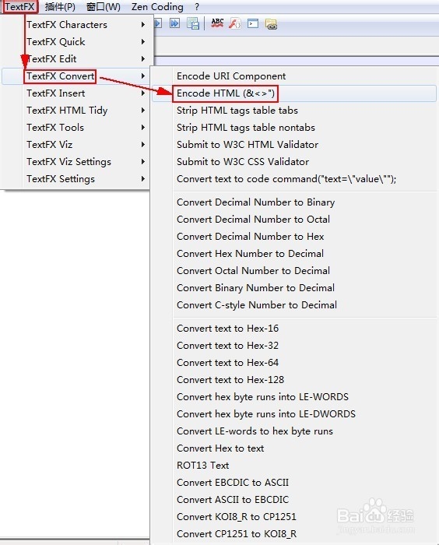The width and height of the screenshot is (439, 545).
Task: Expand arrow beside TextFX Viz
Action: pos(143,144)
